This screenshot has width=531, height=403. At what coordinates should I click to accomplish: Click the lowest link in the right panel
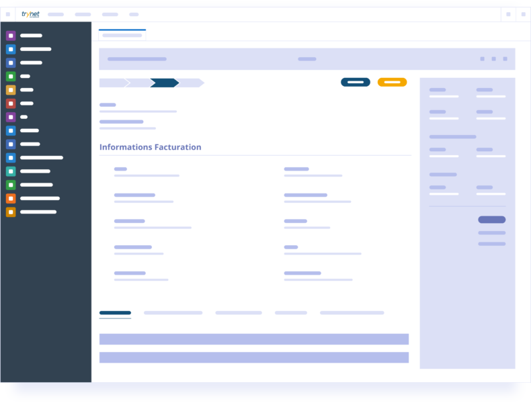(x=492, y=244)
